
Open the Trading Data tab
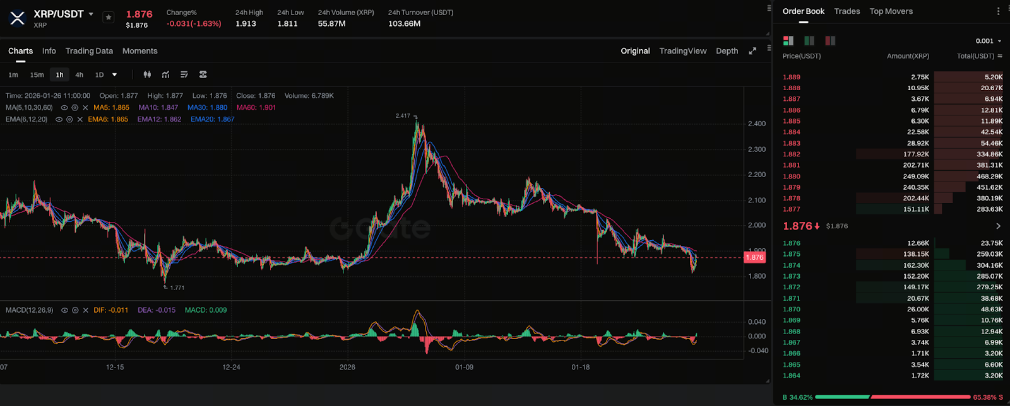(x=89, y=51)
